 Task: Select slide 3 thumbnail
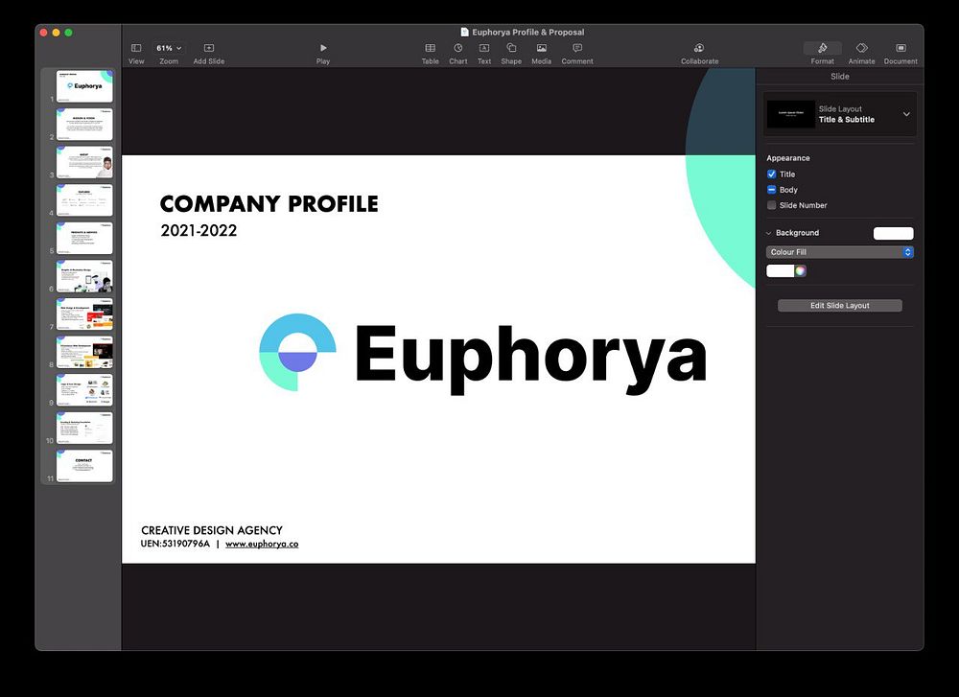(x=84, y=162)
